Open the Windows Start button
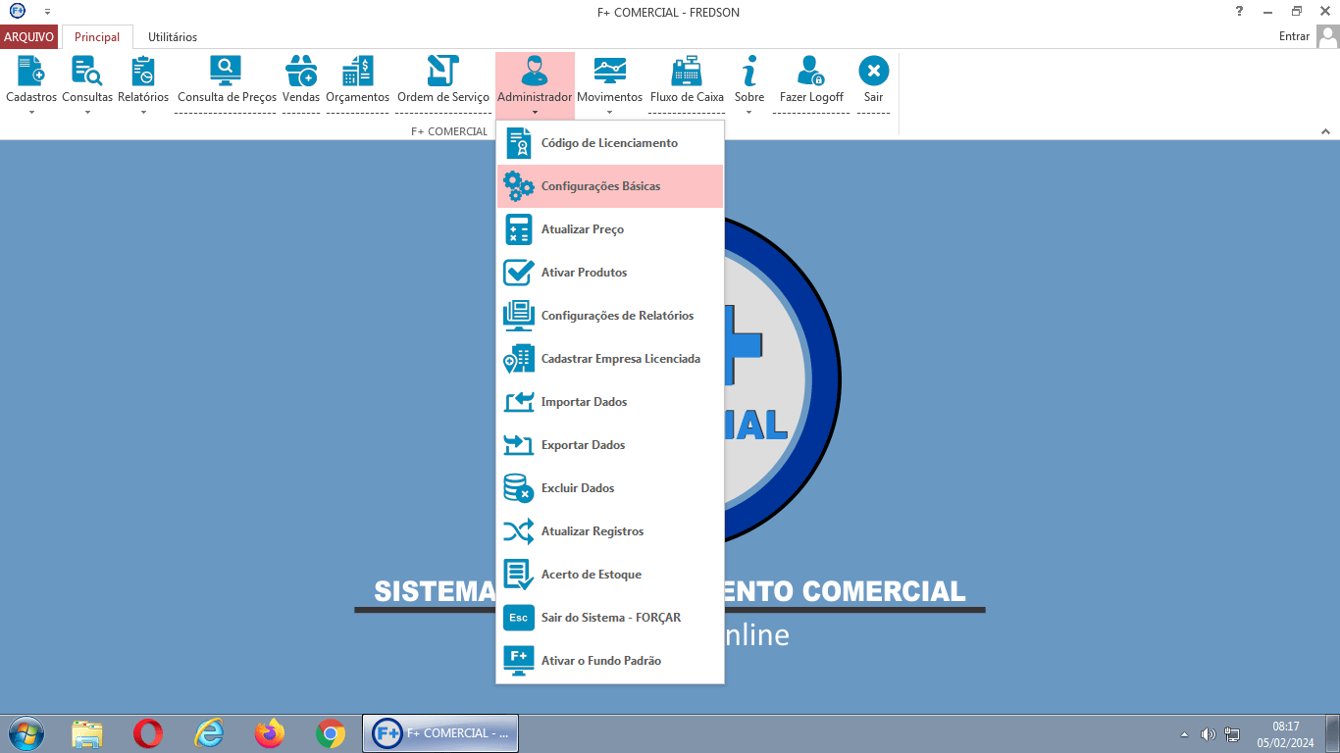The height and width of the screenshot is (753, 1340). pyautogui.click(x=25, y=733)
